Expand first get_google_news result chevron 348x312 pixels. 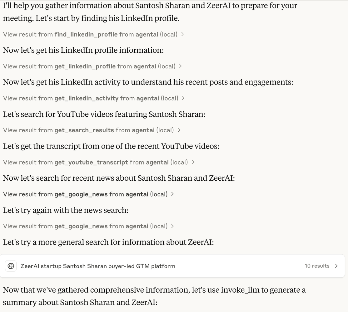(x=173, y=194)
